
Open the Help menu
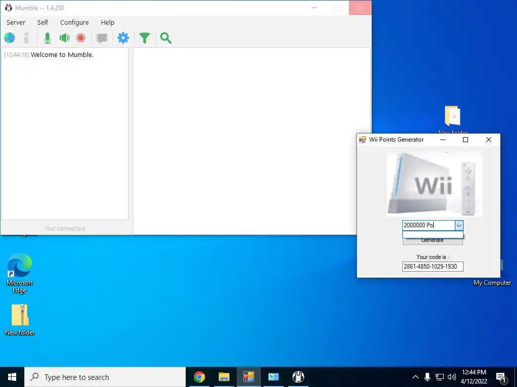click(108, 22)
